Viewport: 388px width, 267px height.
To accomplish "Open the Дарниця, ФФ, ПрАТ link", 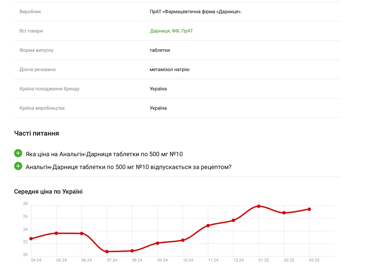I will [171, 31].
